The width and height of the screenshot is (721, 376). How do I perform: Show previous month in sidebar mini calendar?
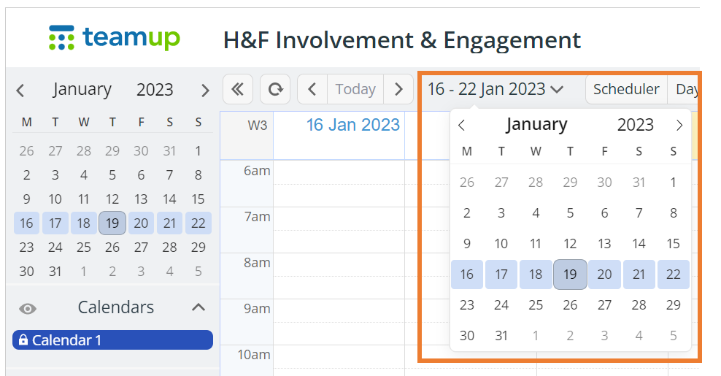20,91
